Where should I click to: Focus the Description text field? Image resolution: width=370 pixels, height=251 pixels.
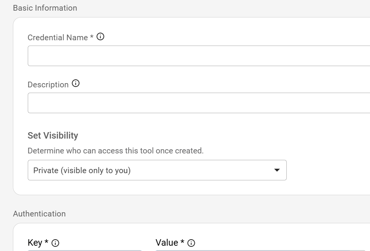coord(198,103)
